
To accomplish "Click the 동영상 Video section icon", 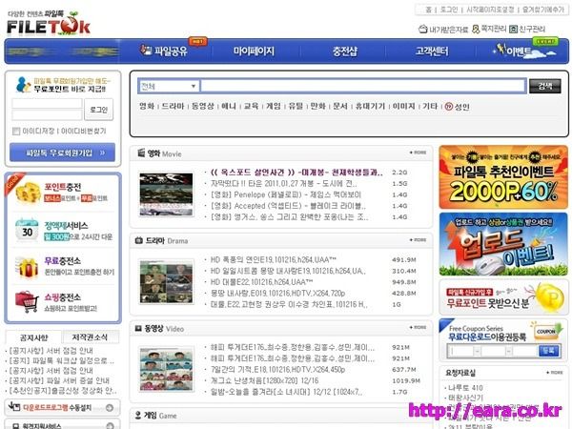I will 138,328.
